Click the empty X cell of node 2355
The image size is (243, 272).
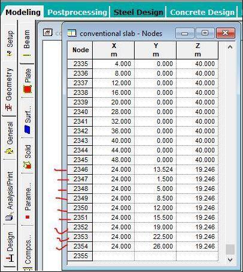[x=114, y=256]
